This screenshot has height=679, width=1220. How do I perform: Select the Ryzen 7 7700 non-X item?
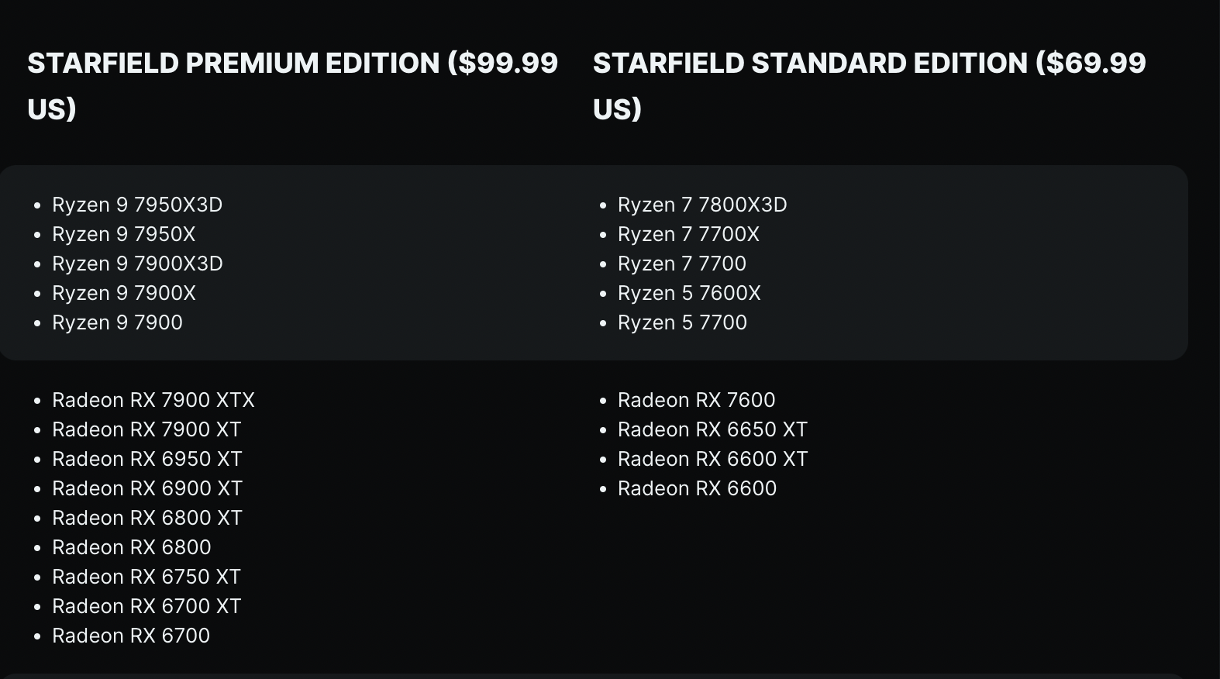[x=682, y=264]
